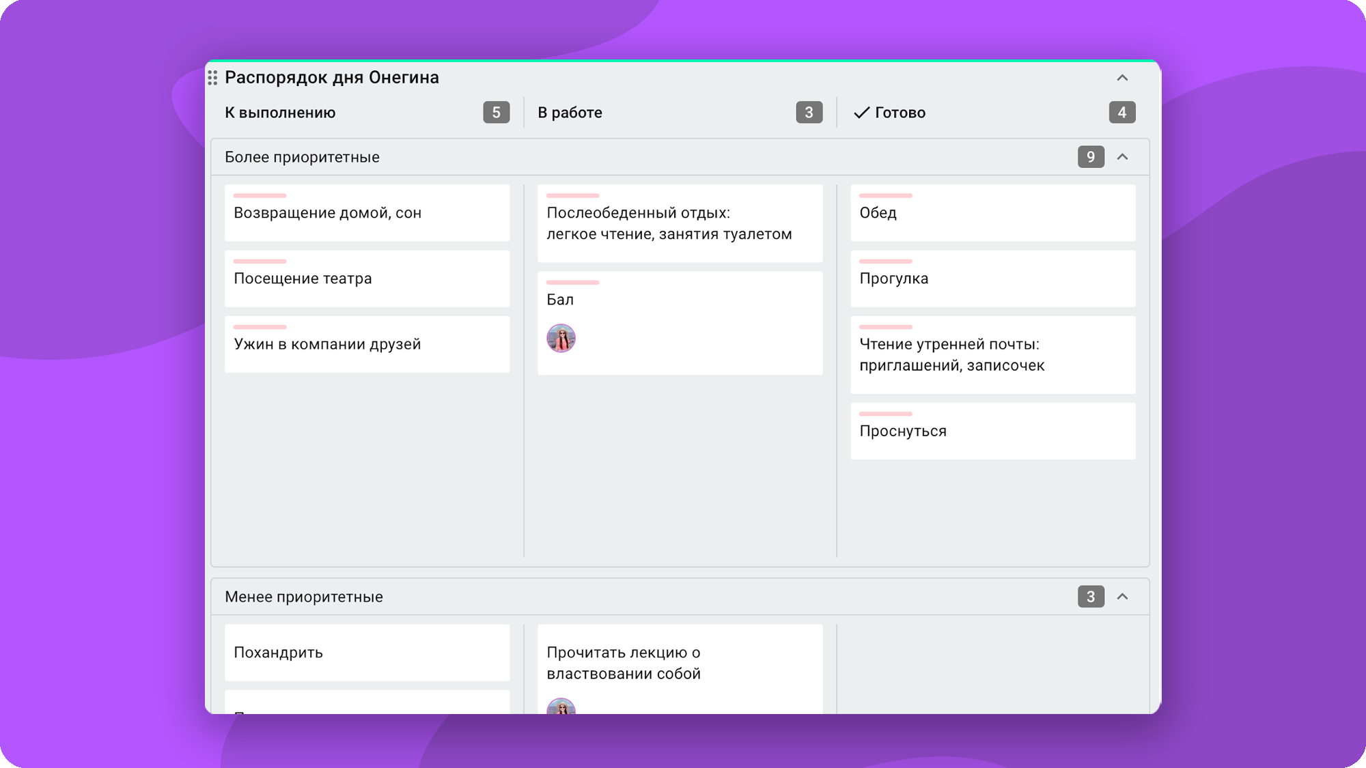Click the board title Распорядок дня Онегина
Viewport: 1366px width, 768px height.
[332, 78]
